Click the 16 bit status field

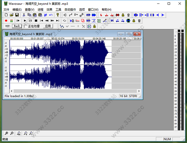(x=123, y=96)
